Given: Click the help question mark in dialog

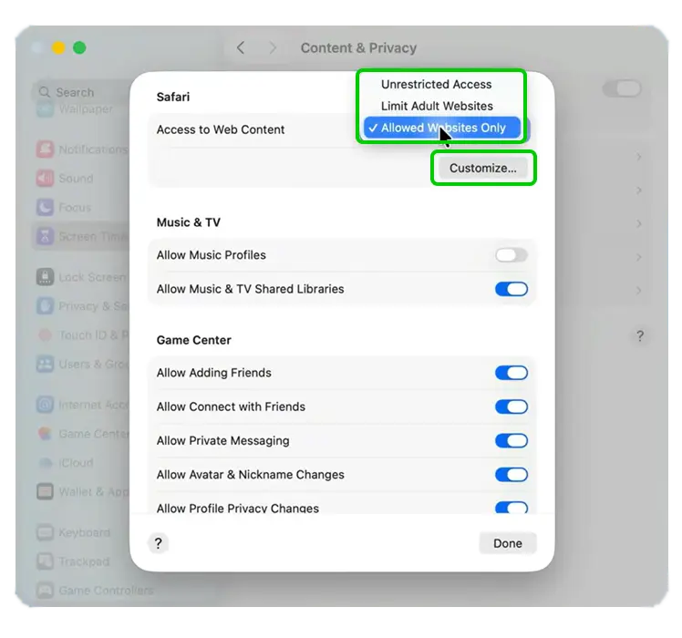Looking at the screenshot, I should [158, 543].
